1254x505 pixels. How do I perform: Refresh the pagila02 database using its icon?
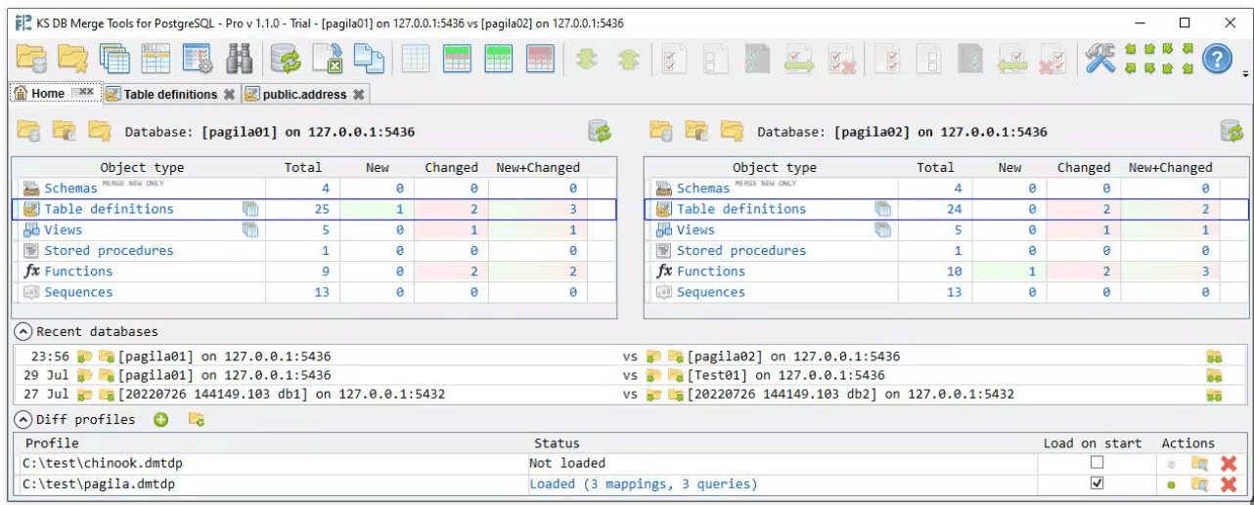pos(1232,131)
